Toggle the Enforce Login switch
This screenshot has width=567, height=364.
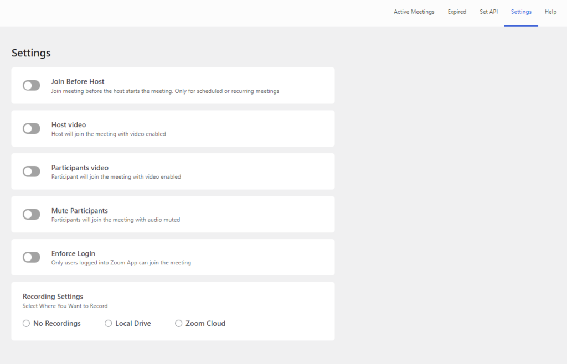tap(32, 257)
